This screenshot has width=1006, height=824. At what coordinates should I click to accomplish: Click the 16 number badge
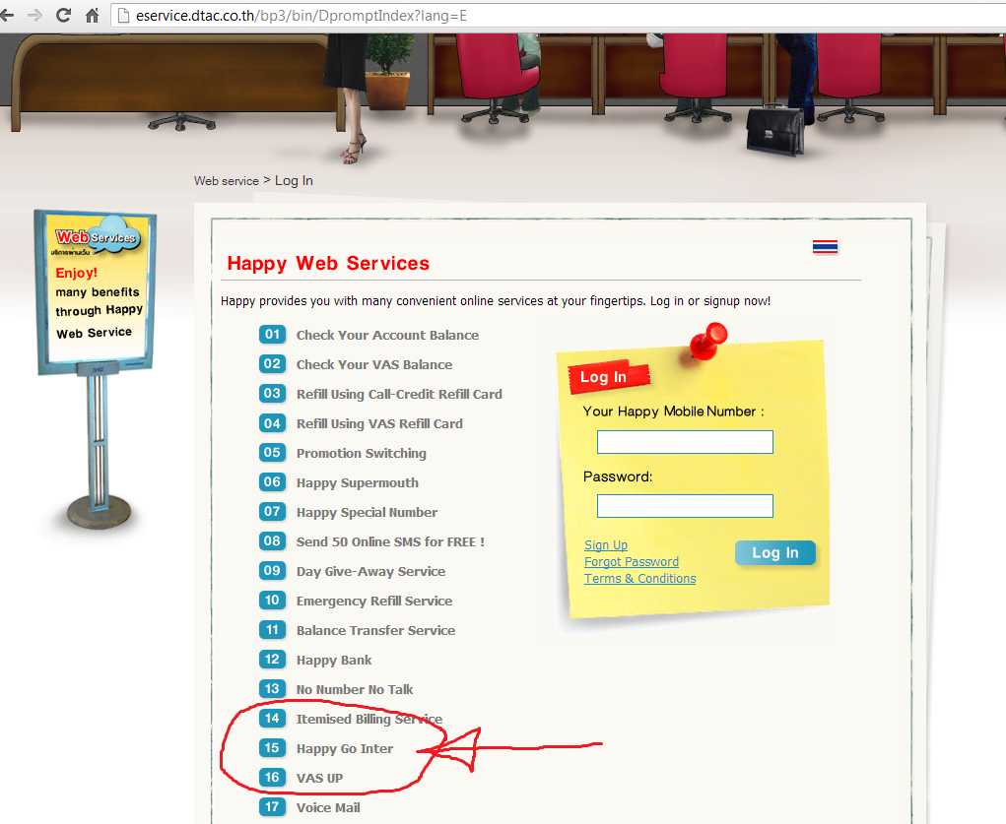pyautogui.click(x=272, y=777)
